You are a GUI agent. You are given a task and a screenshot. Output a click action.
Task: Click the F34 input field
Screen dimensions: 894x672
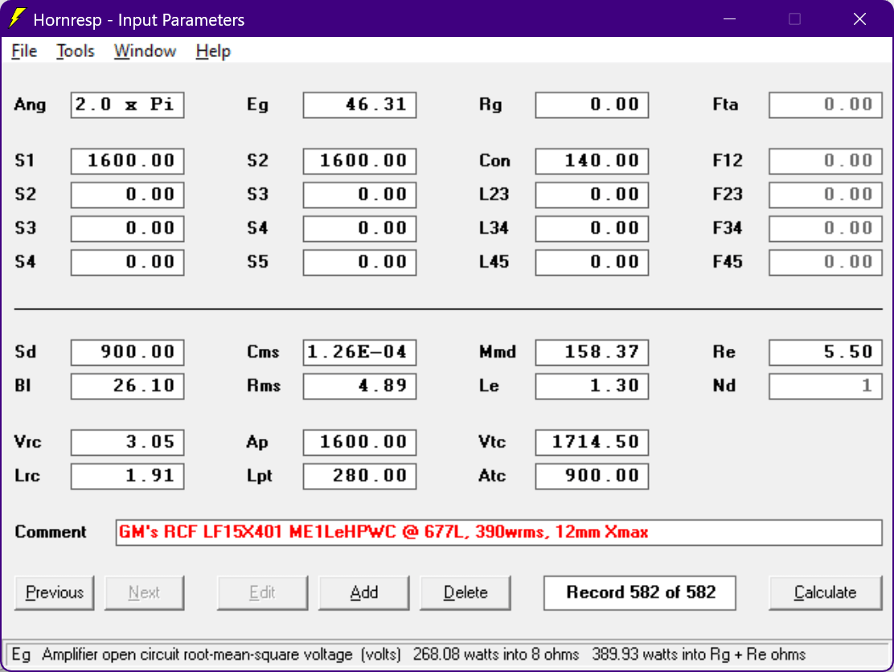coord(825,228)
